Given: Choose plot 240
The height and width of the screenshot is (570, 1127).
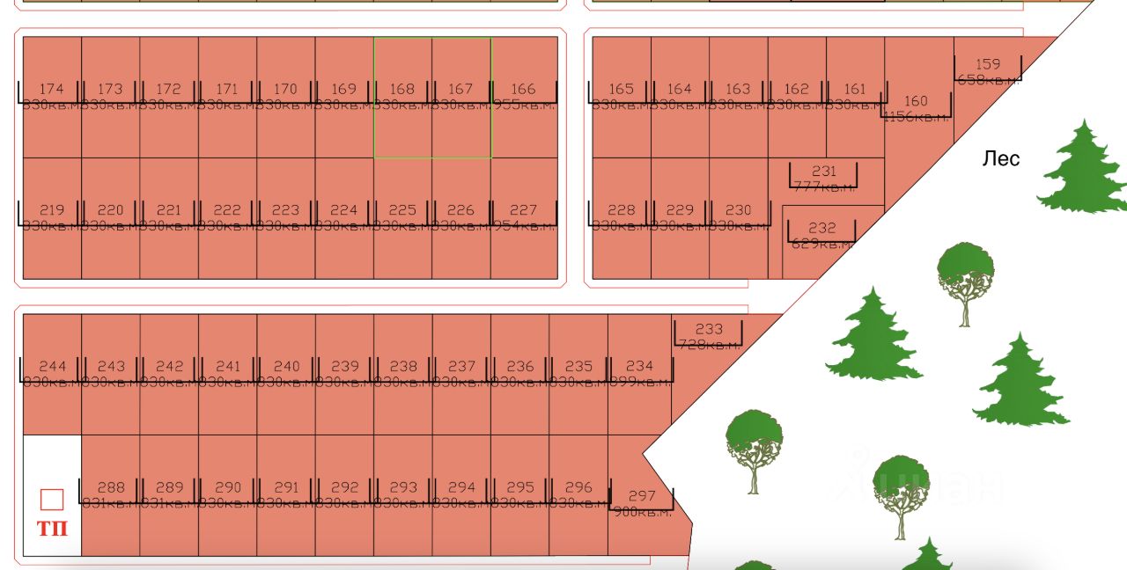Looking at the screenshot, I should [x=286, y=374].
